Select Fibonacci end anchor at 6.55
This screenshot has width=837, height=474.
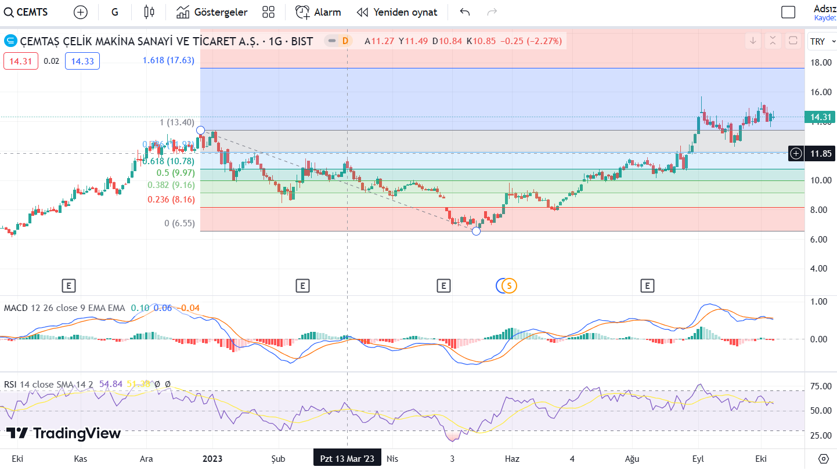pos(477,231)
